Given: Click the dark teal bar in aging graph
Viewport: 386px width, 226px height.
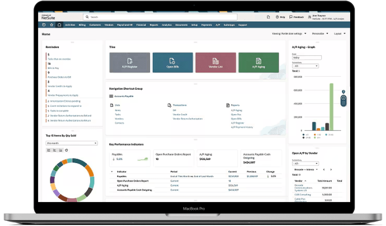Looking at the screenshot, I should 314,126.
